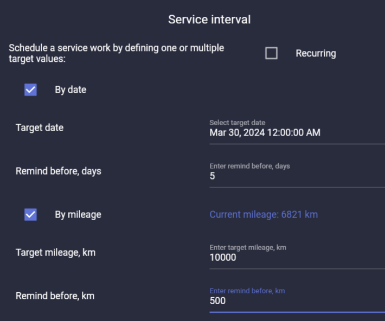This screenshot has width=385, height=321.
Task: Click the "Target mileage, km" row label
Action: (55, 252)
